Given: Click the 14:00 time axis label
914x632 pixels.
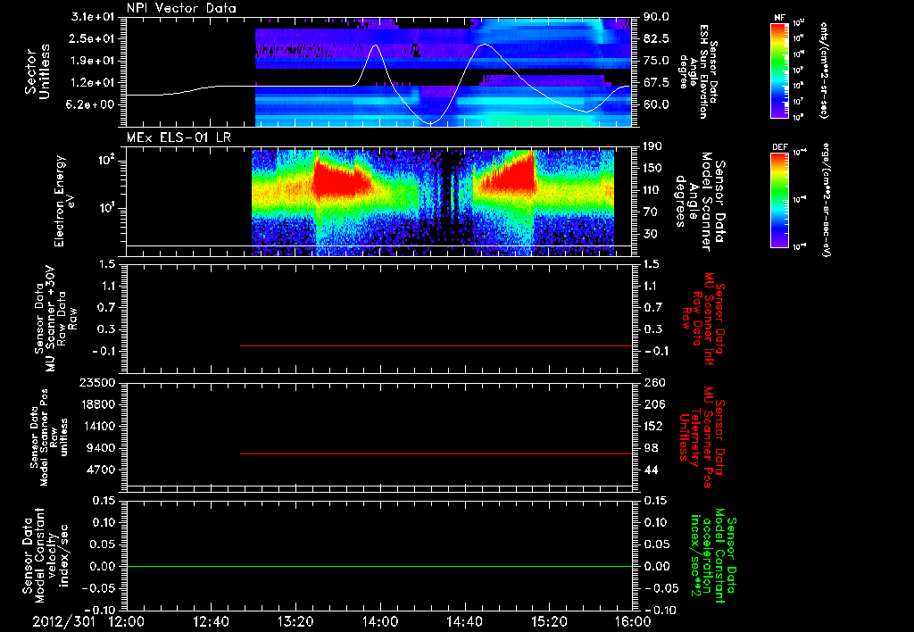Looking at the screenshot, I should point(380,621).
